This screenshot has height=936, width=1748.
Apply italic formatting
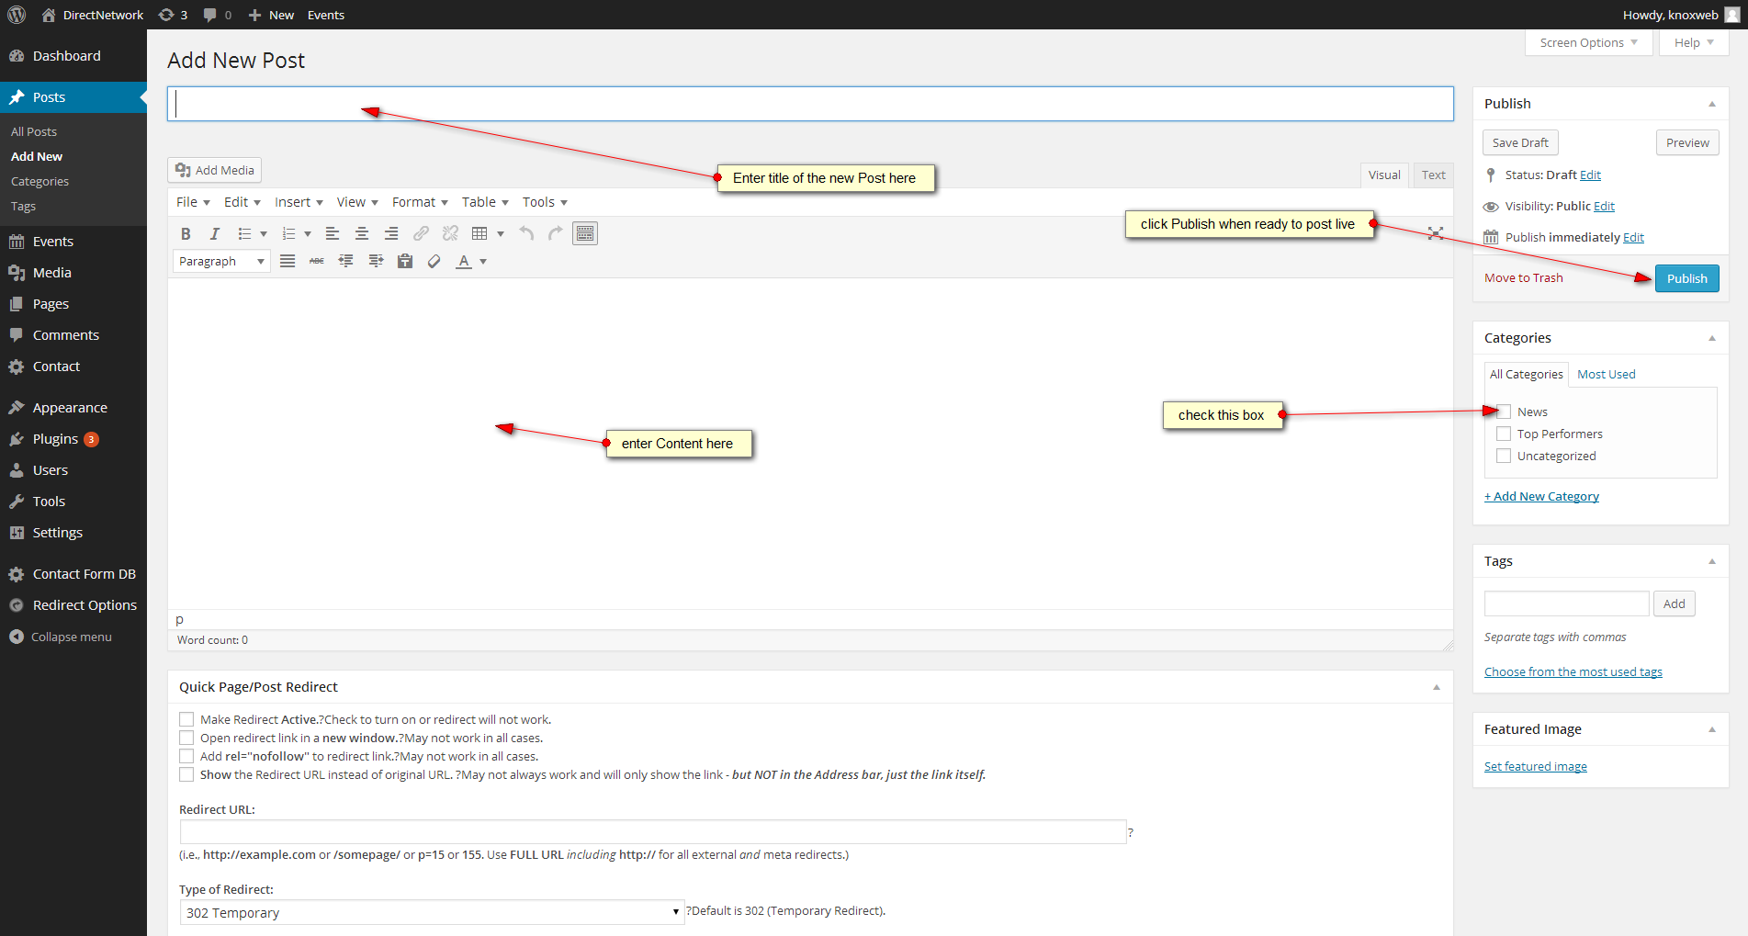point(215,234)
